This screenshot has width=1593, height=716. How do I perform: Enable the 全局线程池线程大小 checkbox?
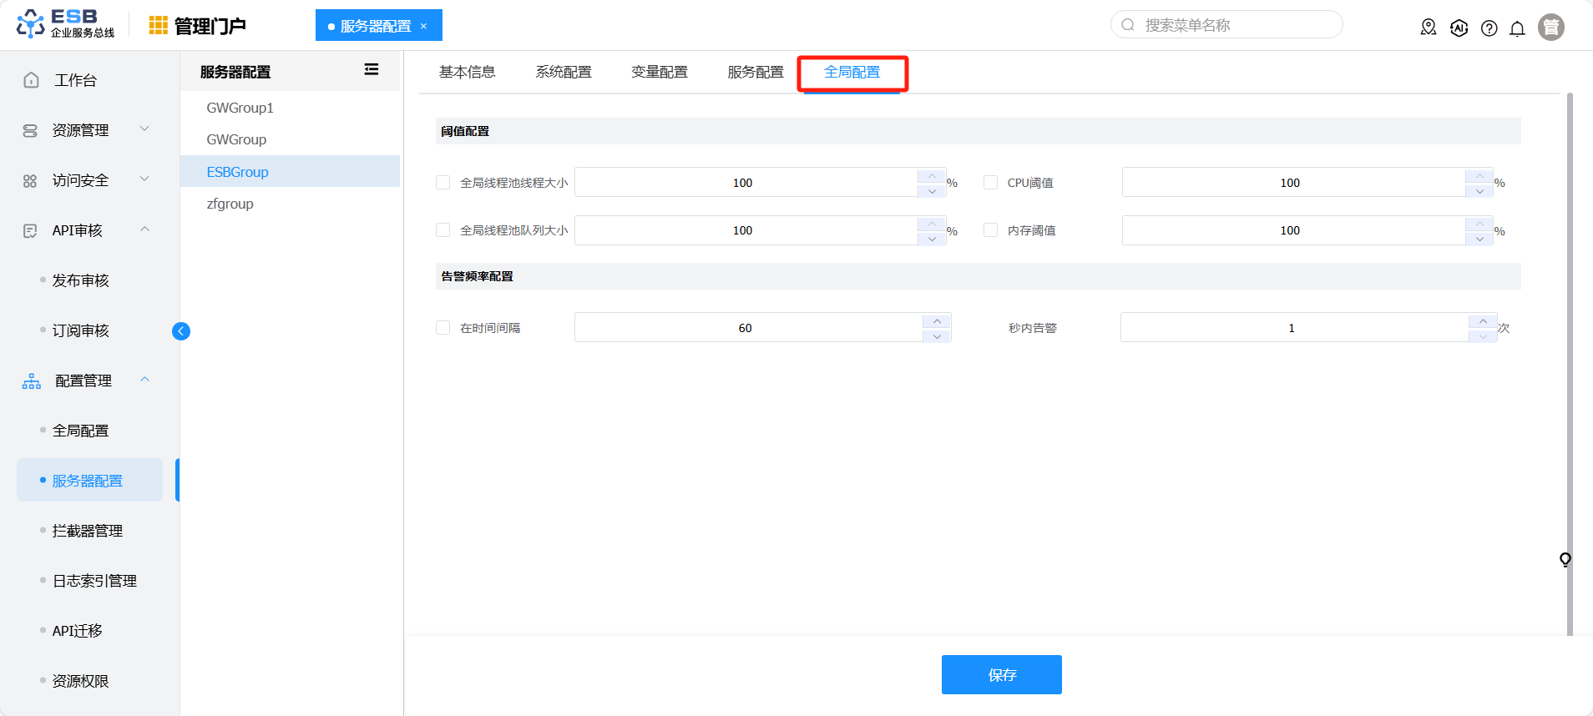pos(443,183)
